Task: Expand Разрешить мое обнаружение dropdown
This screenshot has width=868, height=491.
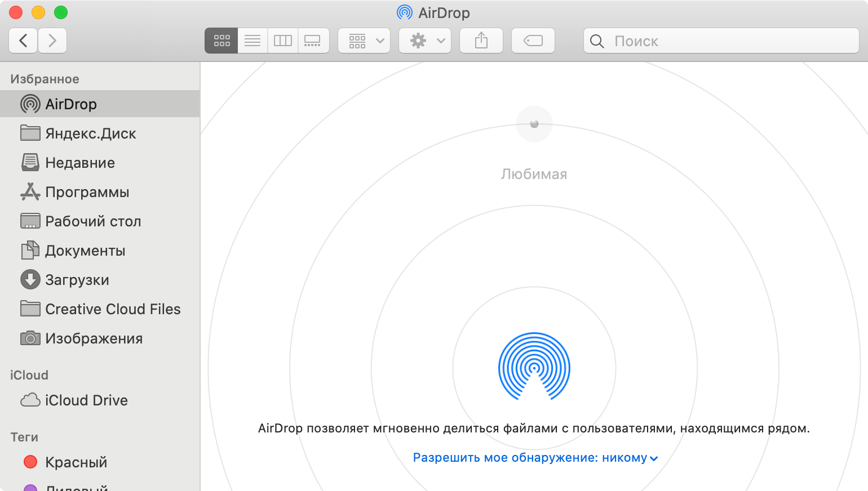Action: [535, 458]
